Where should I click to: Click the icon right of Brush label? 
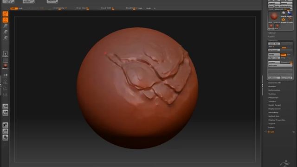tap(293, 132)
